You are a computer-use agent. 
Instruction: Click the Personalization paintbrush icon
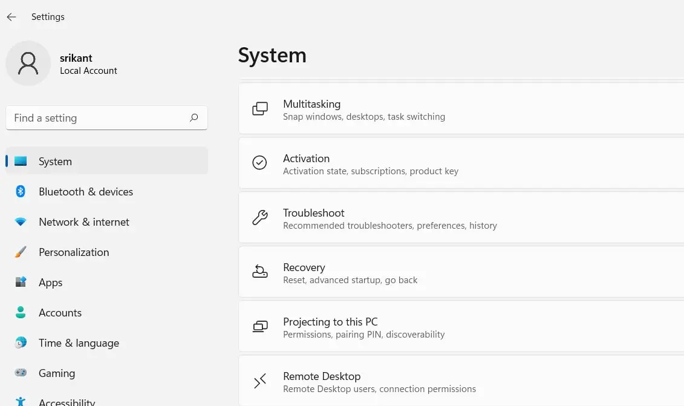(21, 252)
